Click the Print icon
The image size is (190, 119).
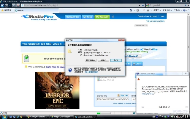tap(148, 10)
